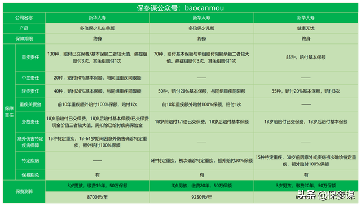Select the '公司名称' row header
The image size is (361, 206).
[x=24, y=17]
